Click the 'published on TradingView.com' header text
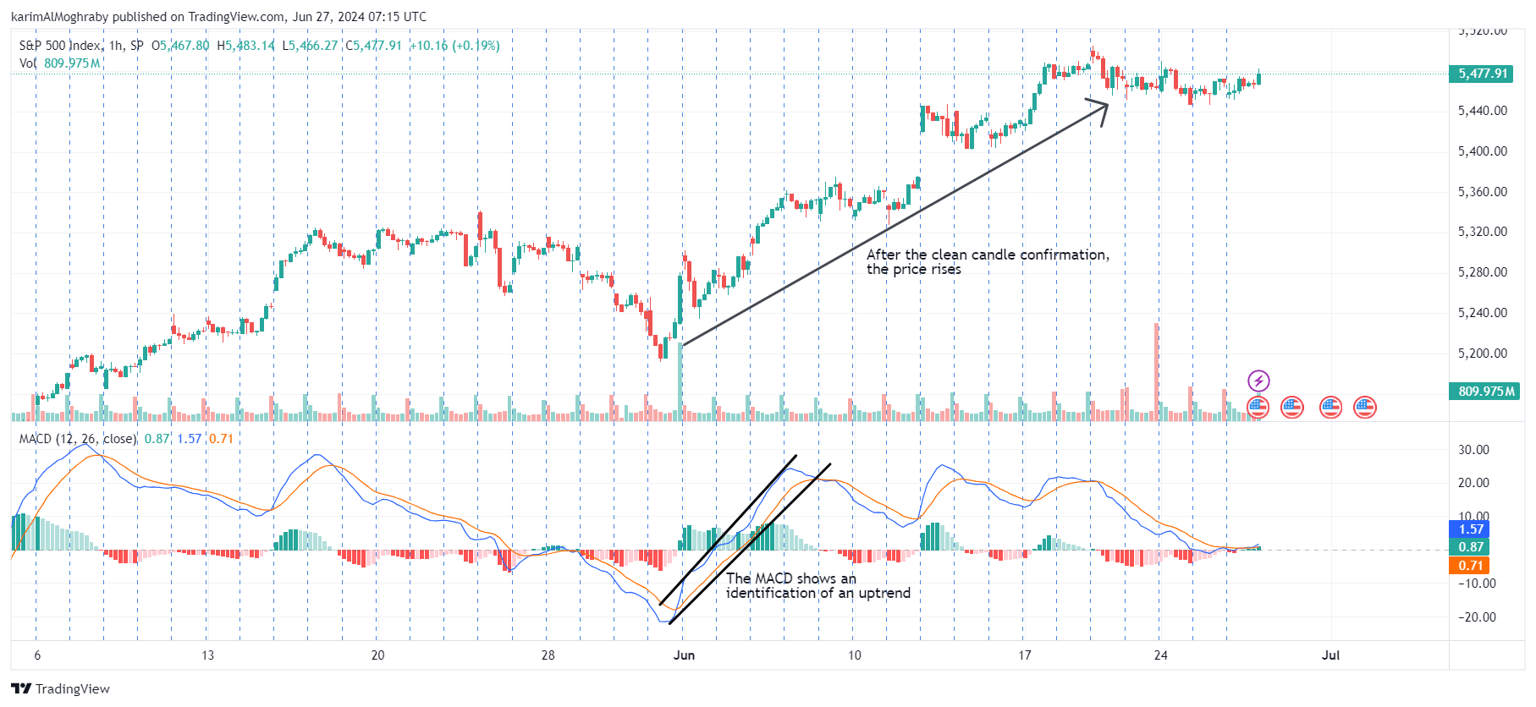Viewport: 1536px width, 707px height. click(x=199, y=17)
